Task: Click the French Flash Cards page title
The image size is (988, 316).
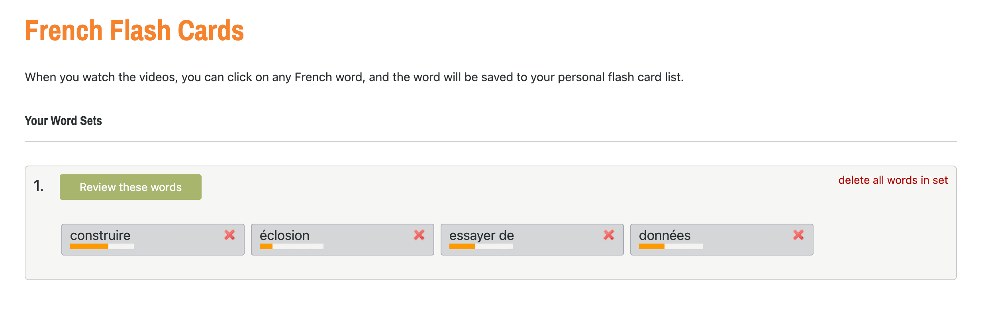Action: [x=134, y=31]
